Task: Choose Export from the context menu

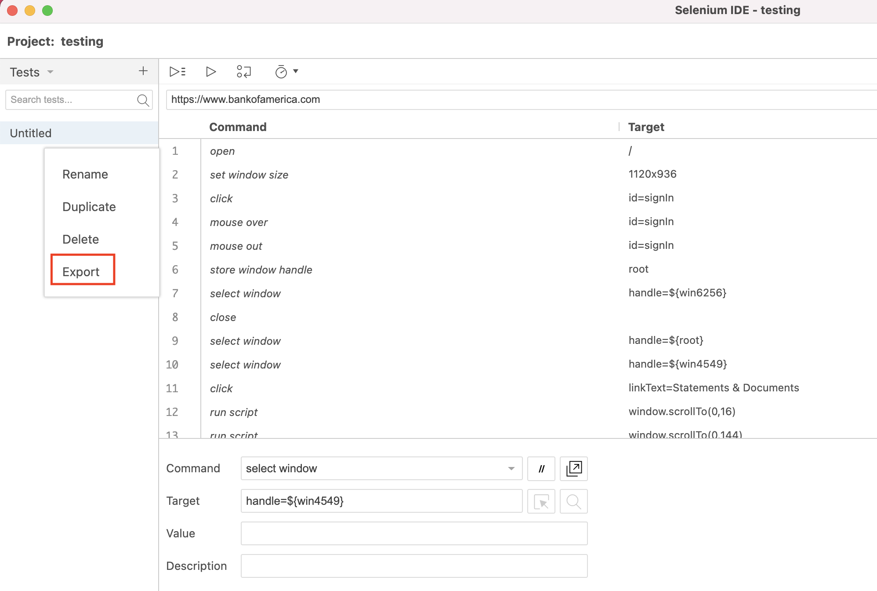Action: point(82,271)
